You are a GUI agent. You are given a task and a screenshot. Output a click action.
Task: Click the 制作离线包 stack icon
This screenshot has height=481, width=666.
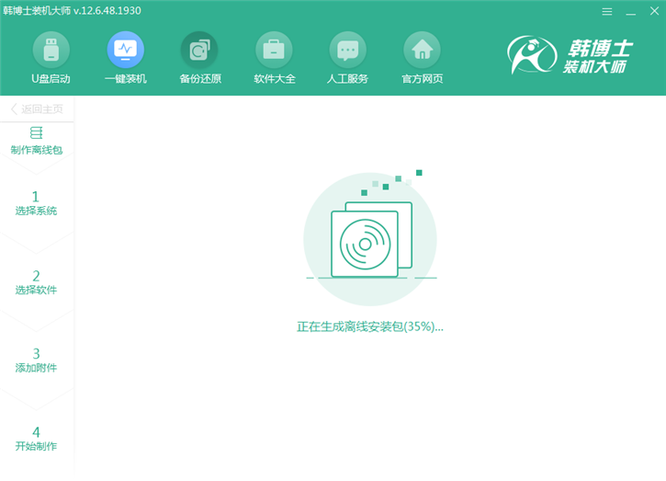(x=37, y=132)
